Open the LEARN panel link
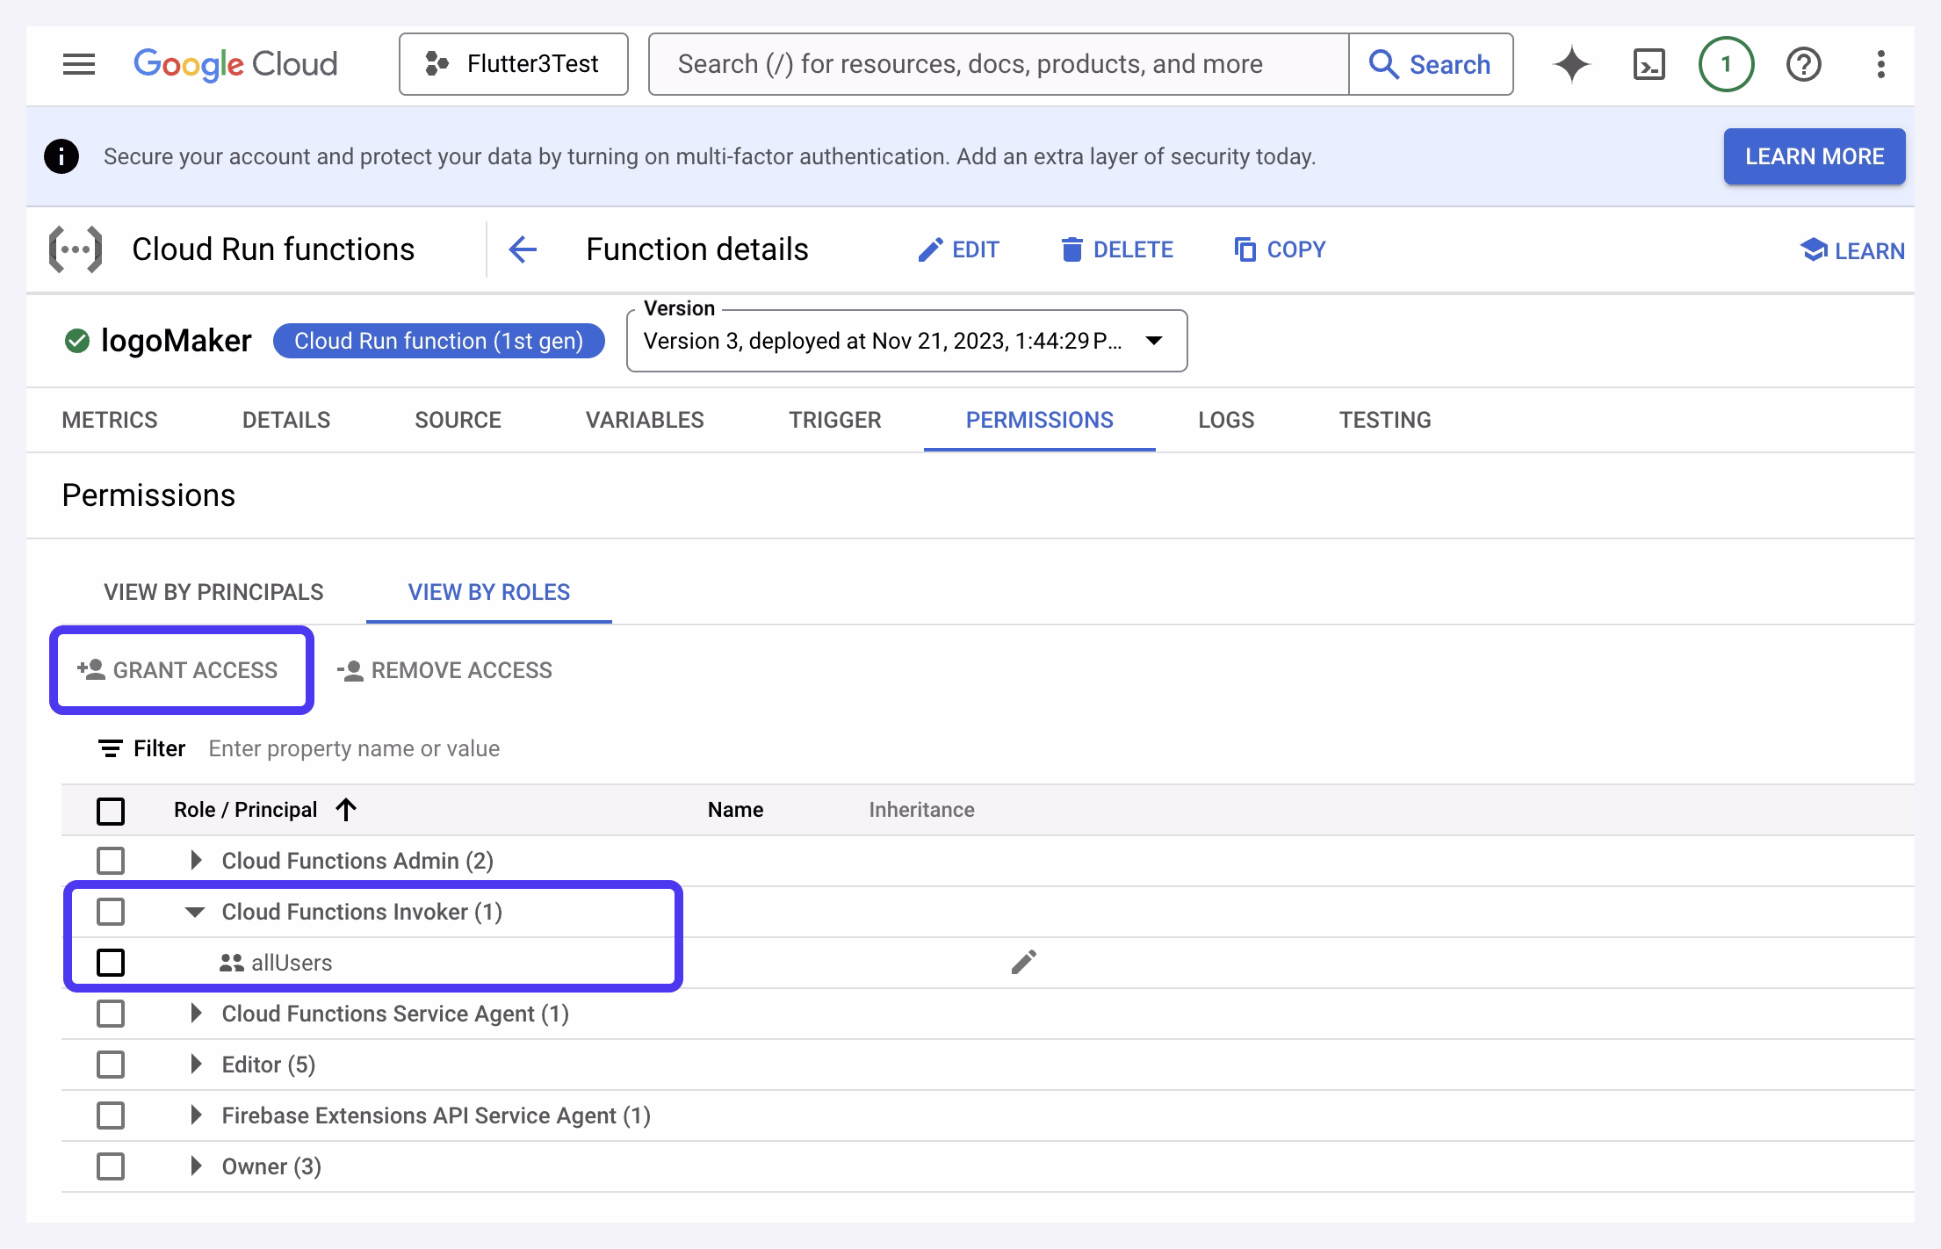1941x1249 pixels. coord(1852,250)
